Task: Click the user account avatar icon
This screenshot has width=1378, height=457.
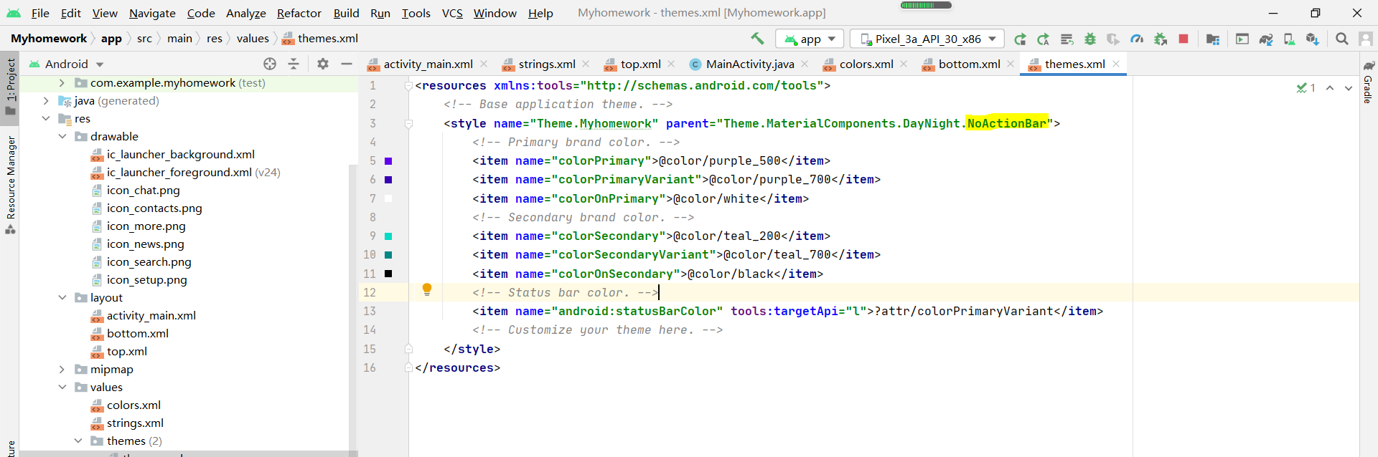Action: click(1366, 39)
